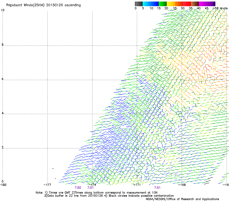The image size is (229, 201).
Task: Click the magenta-purple 40-50 knots legend swatch
Action: 207,4
